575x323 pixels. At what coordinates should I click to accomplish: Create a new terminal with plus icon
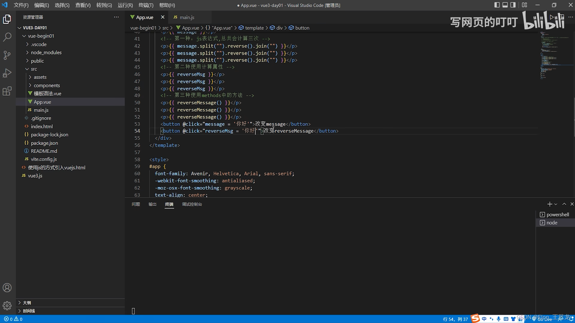(x=550, y=204)
